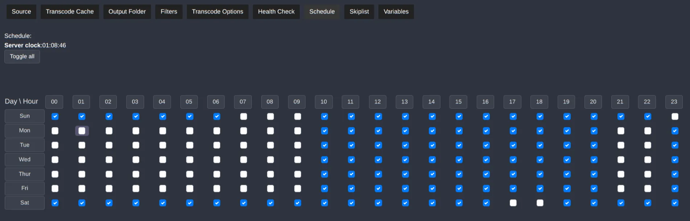Viewport: 690px width, 221px height.
Task: Toggle the hour 09 column button
Action: [297, 102]
